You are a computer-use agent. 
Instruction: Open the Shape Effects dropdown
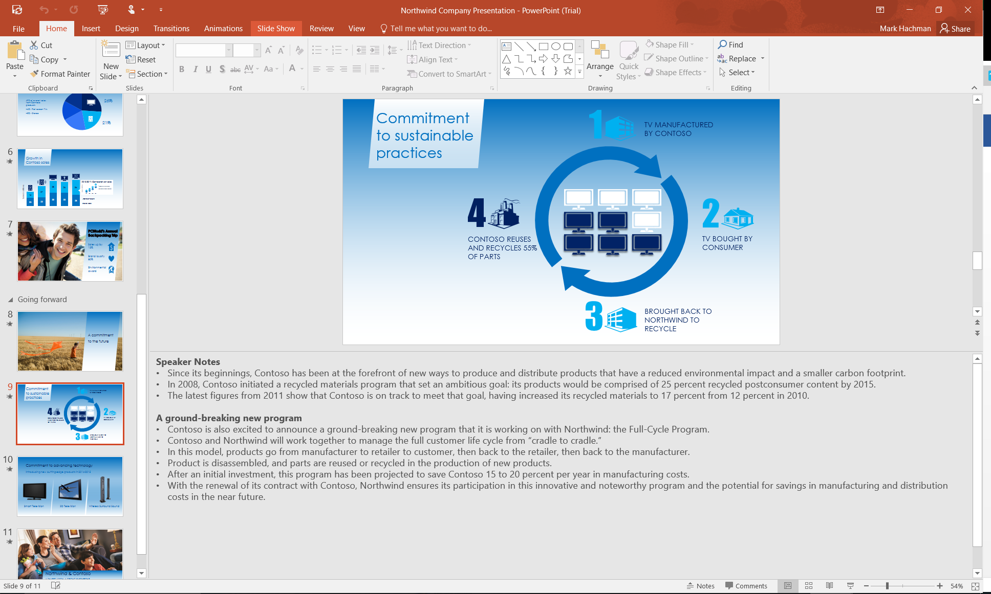(676, 72)
